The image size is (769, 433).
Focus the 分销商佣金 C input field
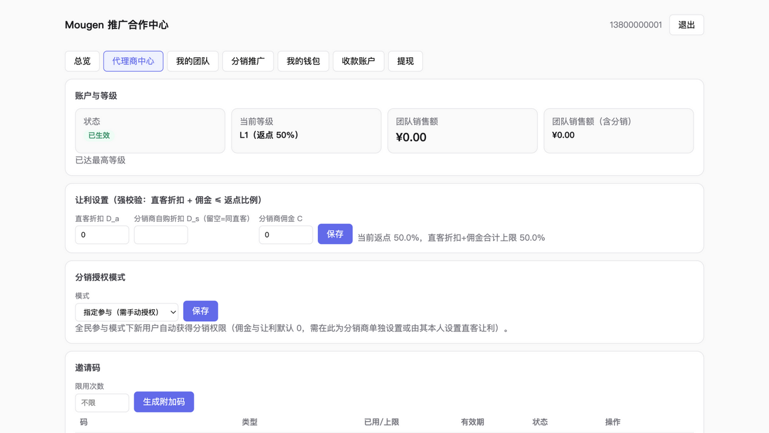click(x=286, y=235)
